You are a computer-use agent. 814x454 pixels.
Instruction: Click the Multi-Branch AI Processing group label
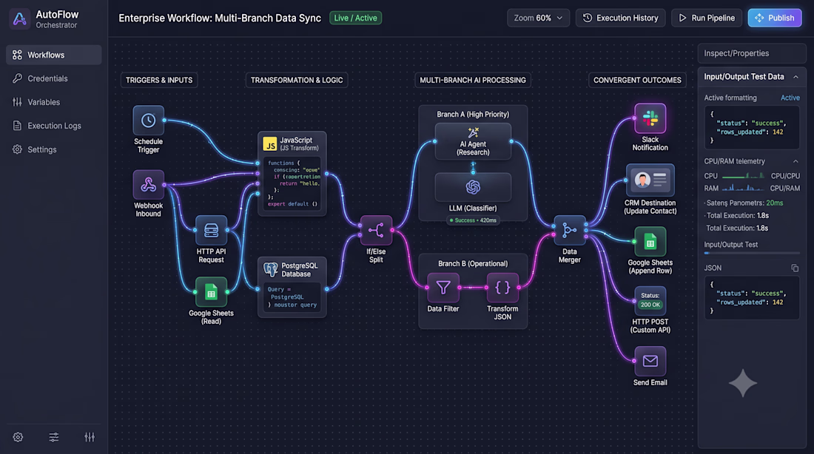click(x=472, y=80)
